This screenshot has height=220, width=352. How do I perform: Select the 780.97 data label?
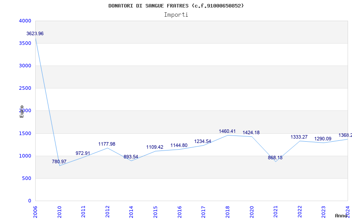point(59,161)
